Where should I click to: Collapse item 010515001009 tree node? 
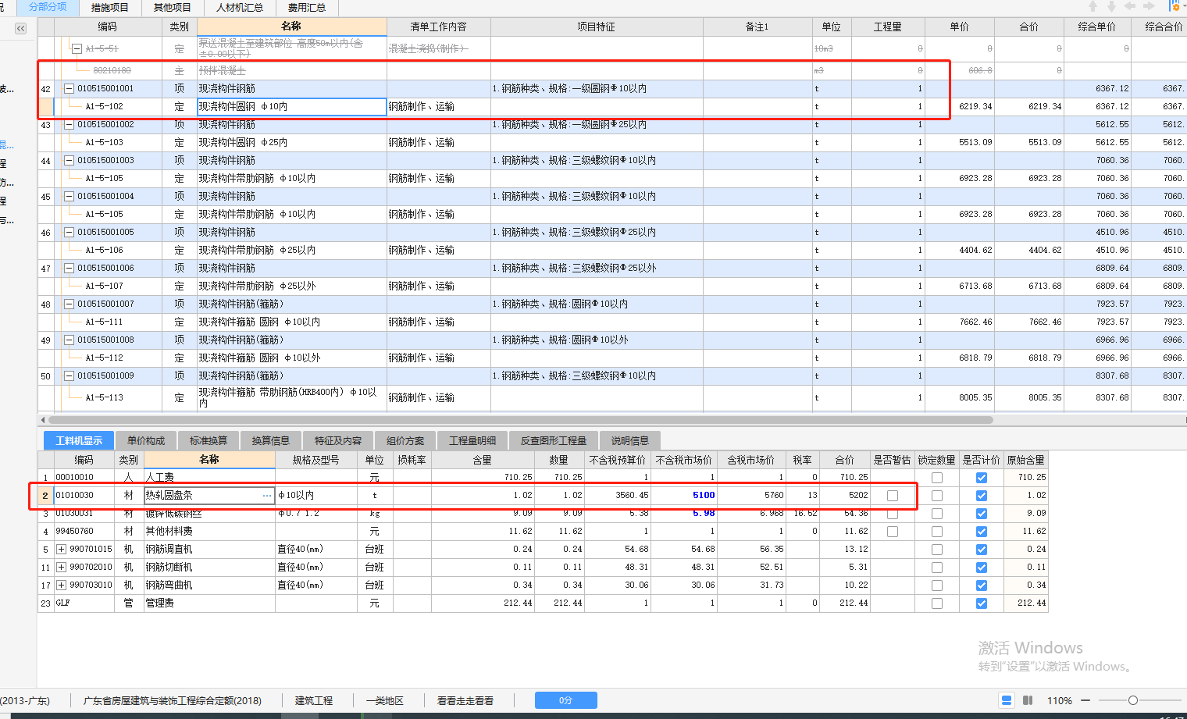coord(69,376)
